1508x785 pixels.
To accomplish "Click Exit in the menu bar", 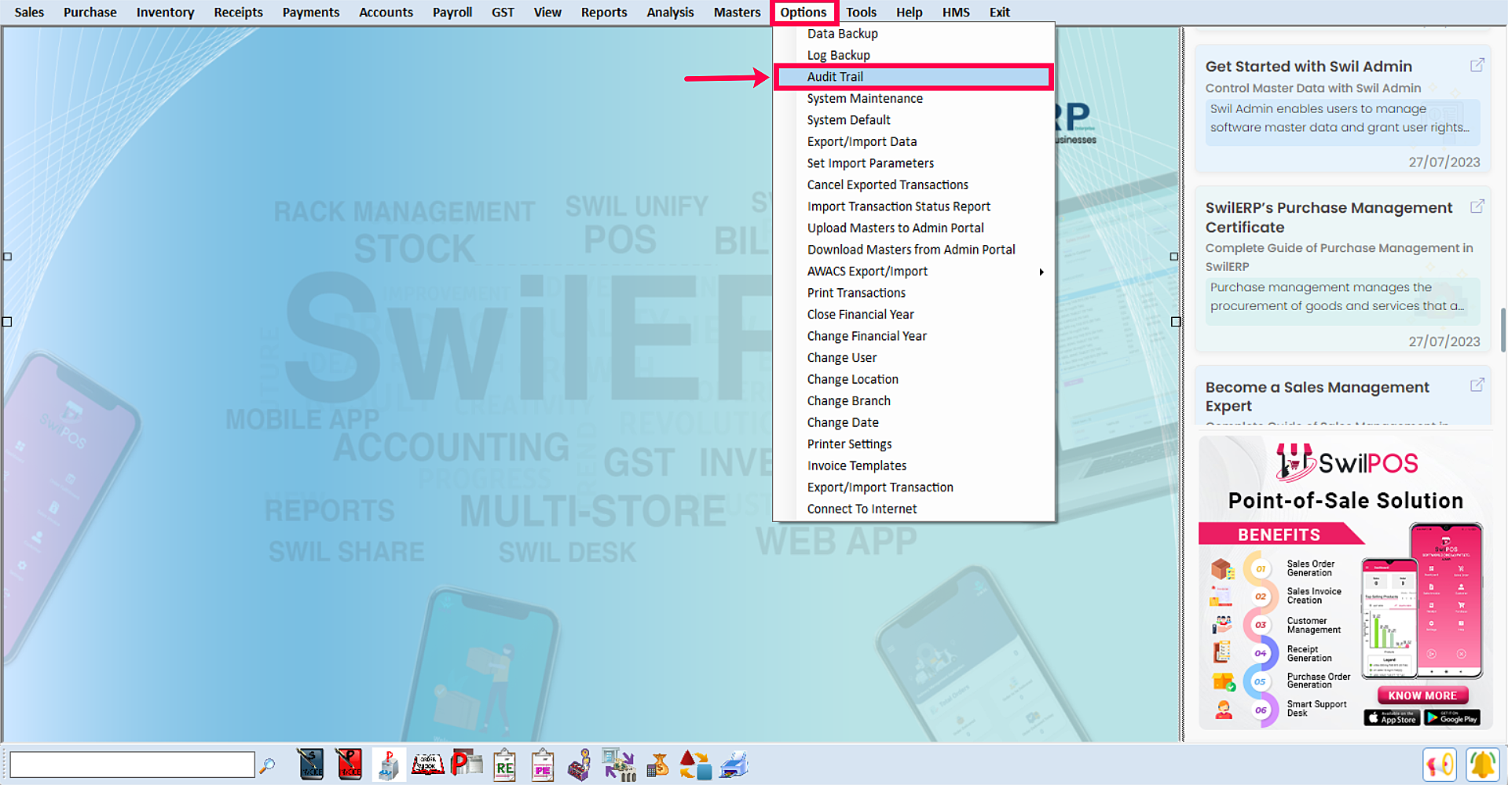I will [1000, 12].
